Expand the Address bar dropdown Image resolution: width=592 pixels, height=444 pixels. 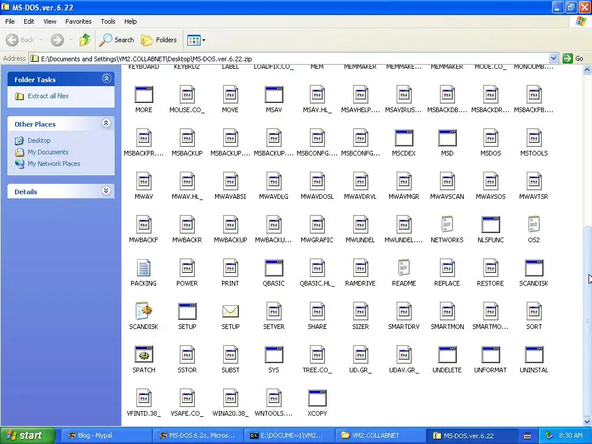553,58
